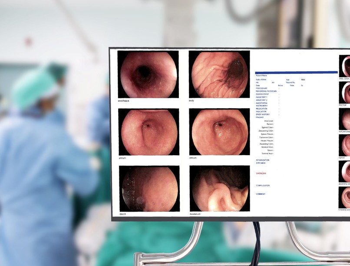Viewport: 350px width, 266px height.
Task: Select the COMMENT section label
Action: [x=261, y=194]
